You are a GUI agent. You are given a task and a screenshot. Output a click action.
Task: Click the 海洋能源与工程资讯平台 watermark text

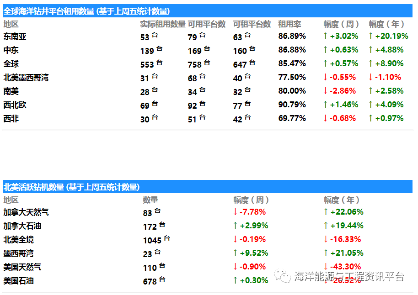[x=349, y=276]
